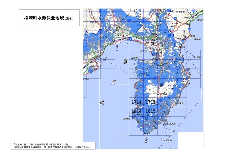
Task: Click the title 松崎町水源保全地域(索引)
Action: click(49, 18)
